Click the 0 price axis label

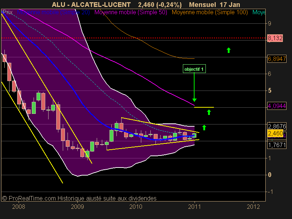coord(269,175)
